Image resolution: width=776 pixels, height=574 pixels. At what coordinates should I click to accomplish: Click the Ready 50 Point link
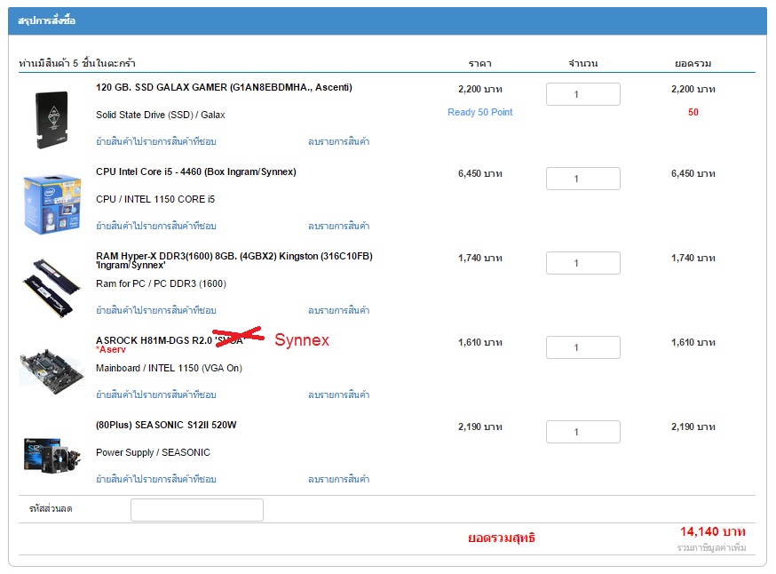480,113
